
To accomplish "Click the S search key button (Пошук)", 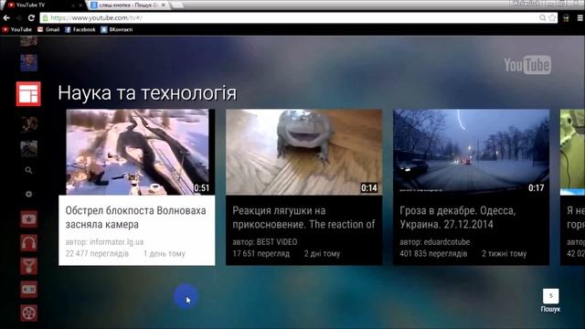I will [x=550, y=296].
